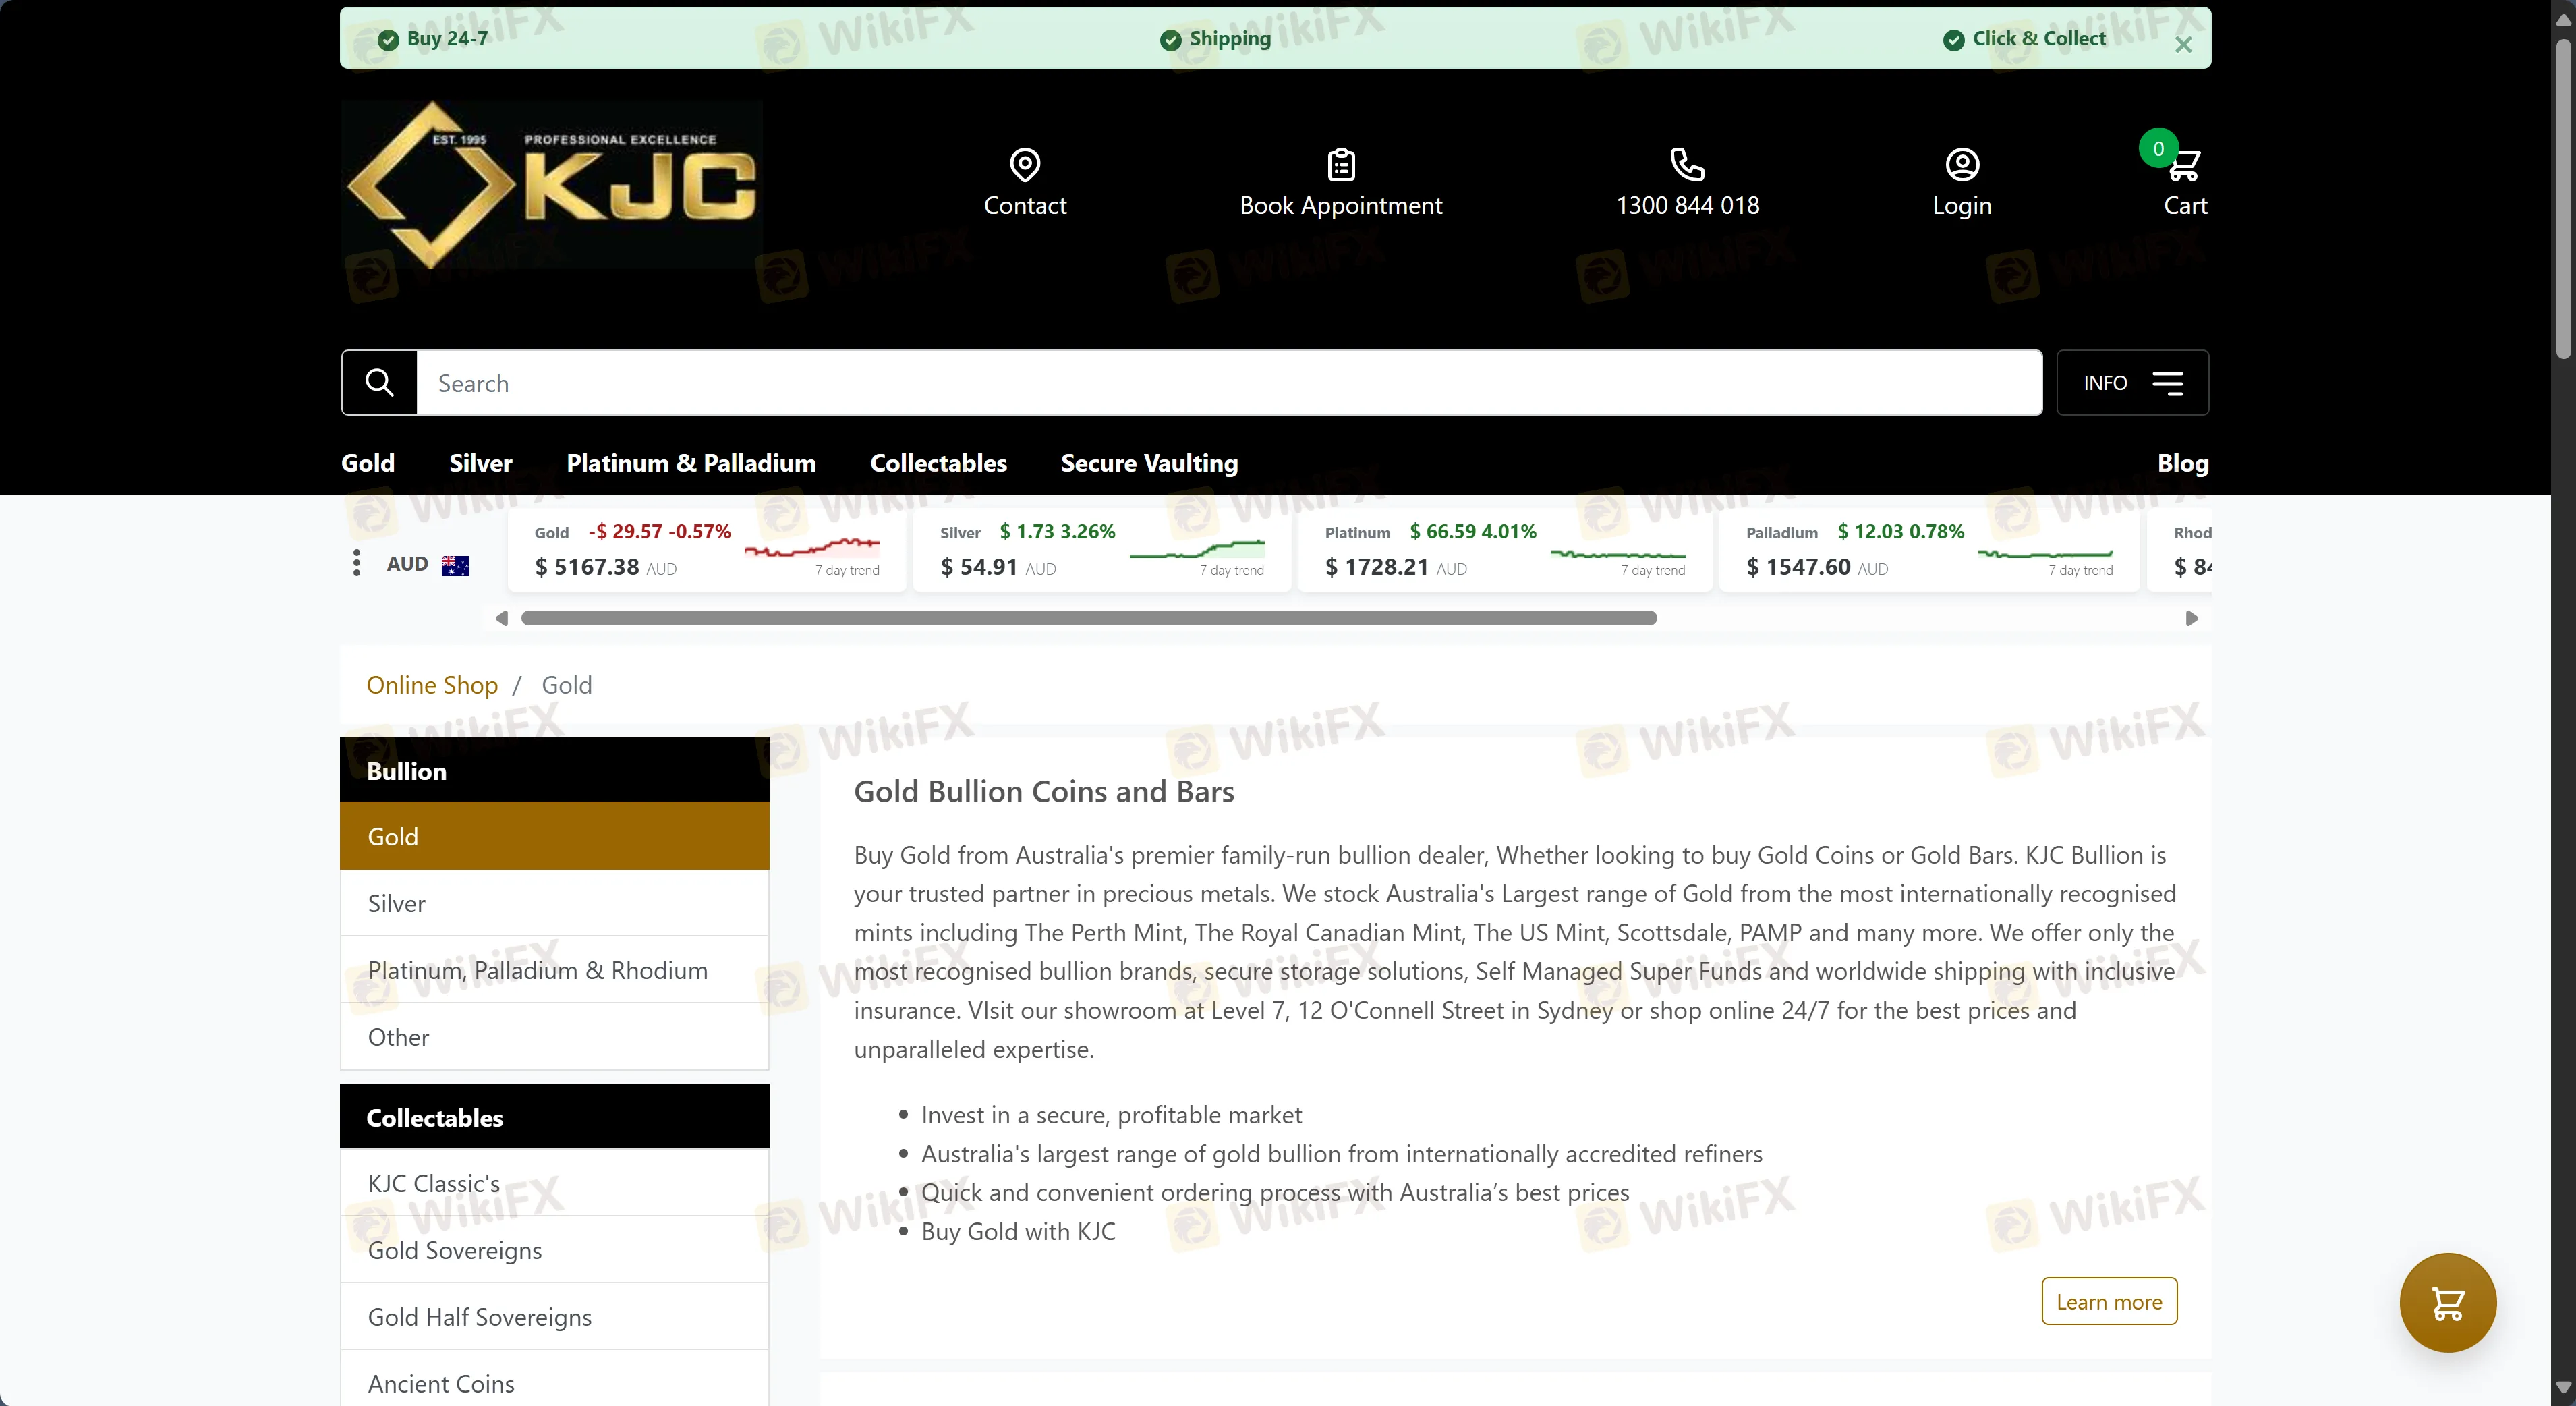Follow the Online Shop breadcrumb link
This screenshot has height=1406, width=2576.
tap(432, 685)
